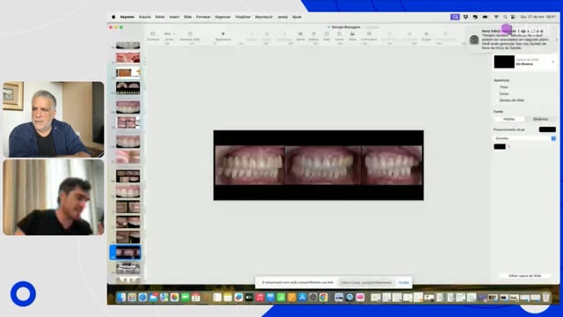Click the screen sharing indicator in menu bar
Image resolution: width=563 pixels, height=317 pixels.
click(455, 17)
